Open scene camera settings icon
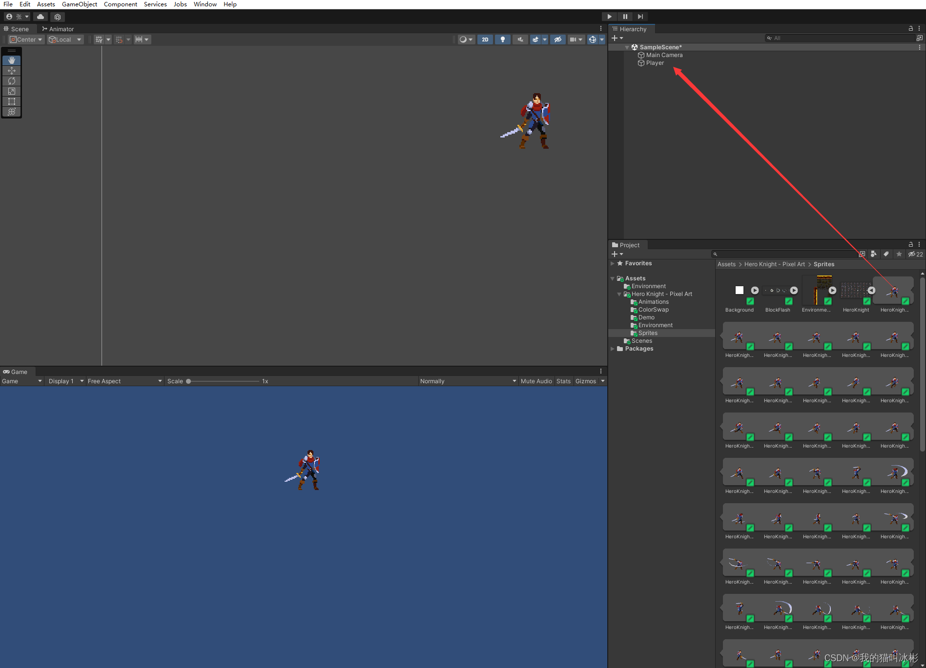Viewport: 926px width, 668px height. [573, 39]
